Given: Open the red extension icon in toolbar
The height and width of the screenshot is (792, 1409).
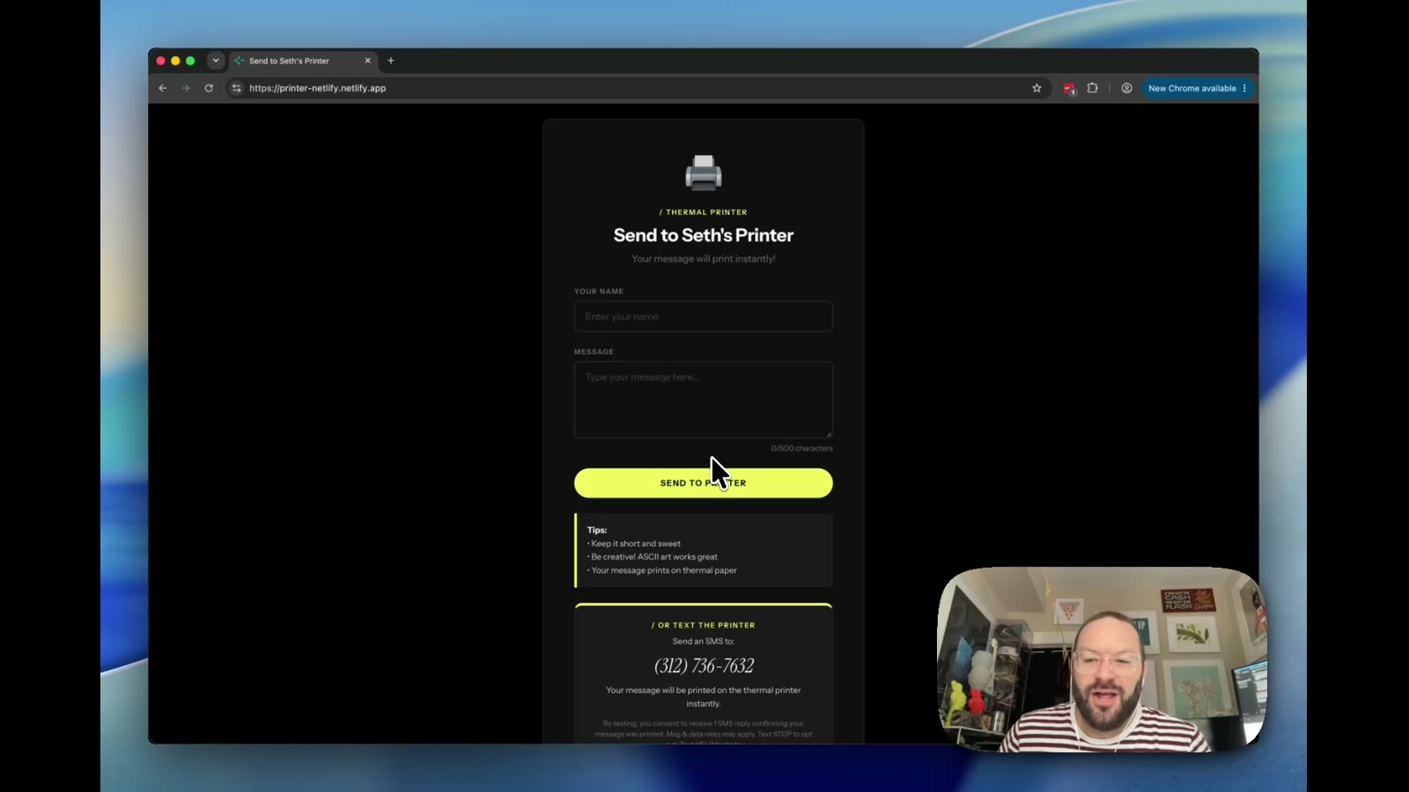Looking at the screenshot, I should (1069, 88).
